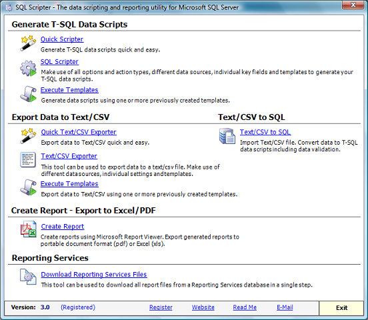Open Download Reporting Services Files link

[x=94, y=275]
